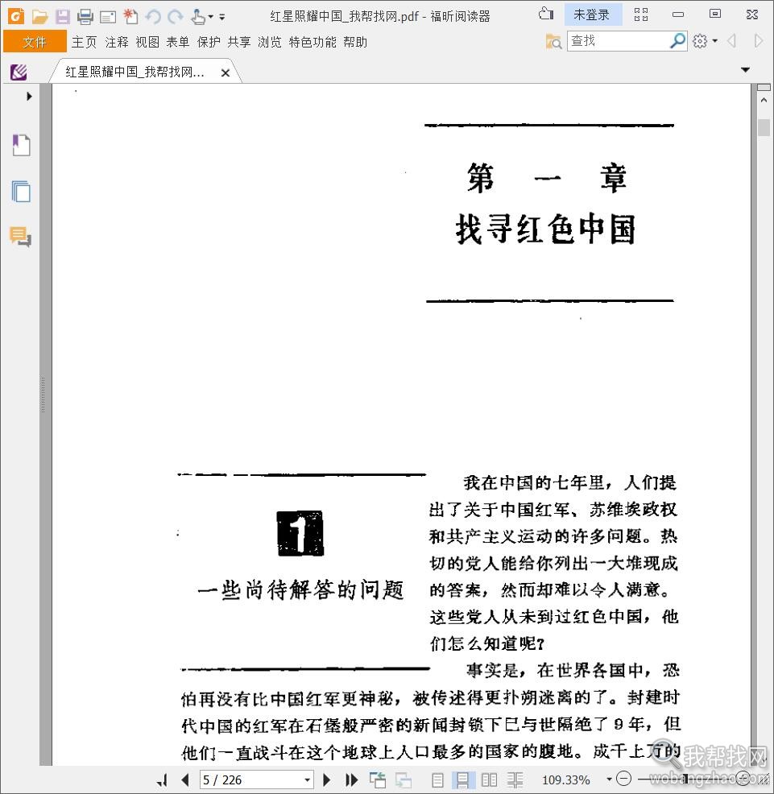The height and width of the screenshot is (794, 774).
Task: Click the zoom slider handle
Action: tap(685, 779)
